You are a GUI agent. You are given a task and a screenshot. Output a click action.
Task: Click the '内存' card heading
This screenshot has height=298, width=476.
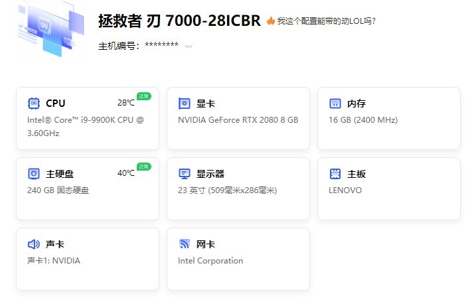coord(357,104)
